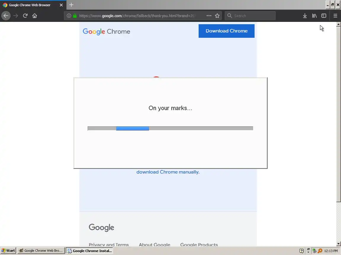Toggle the browser sidebar

pos(324,16)
